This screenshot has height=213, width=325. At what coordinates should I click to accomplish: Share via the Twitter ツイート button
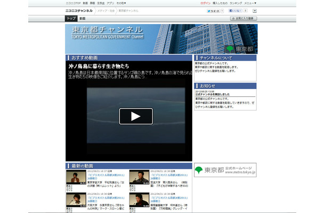[x=213, y=11]
